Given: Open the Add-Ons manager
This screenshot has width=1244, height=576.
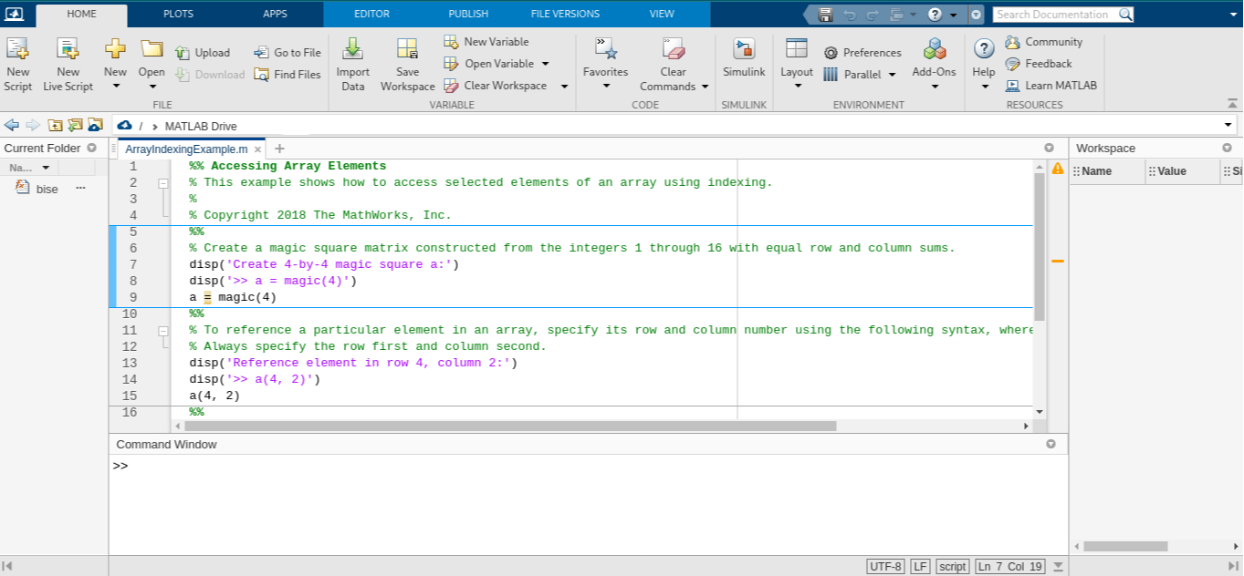Looking at the screenshot, I should [933, 64].
